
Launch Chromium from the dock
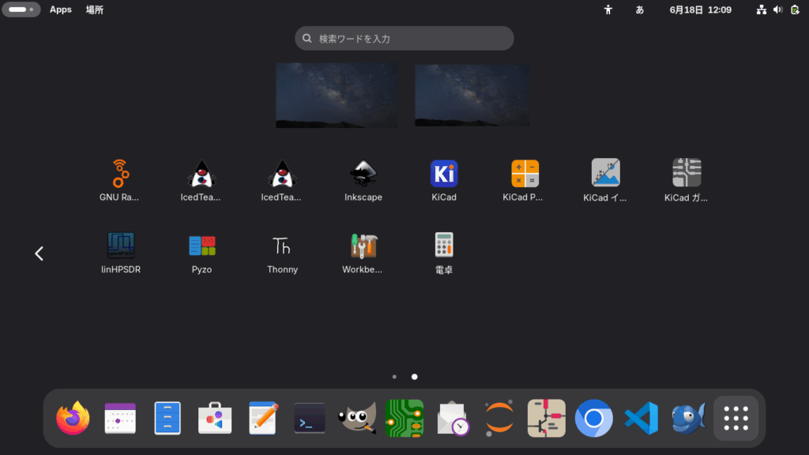[594, 418]
